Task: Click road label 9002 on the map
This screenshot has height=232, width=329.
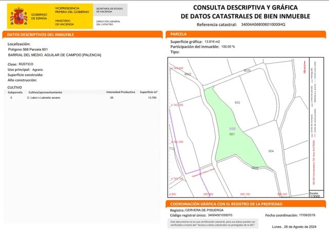Action: pos(188,74)
